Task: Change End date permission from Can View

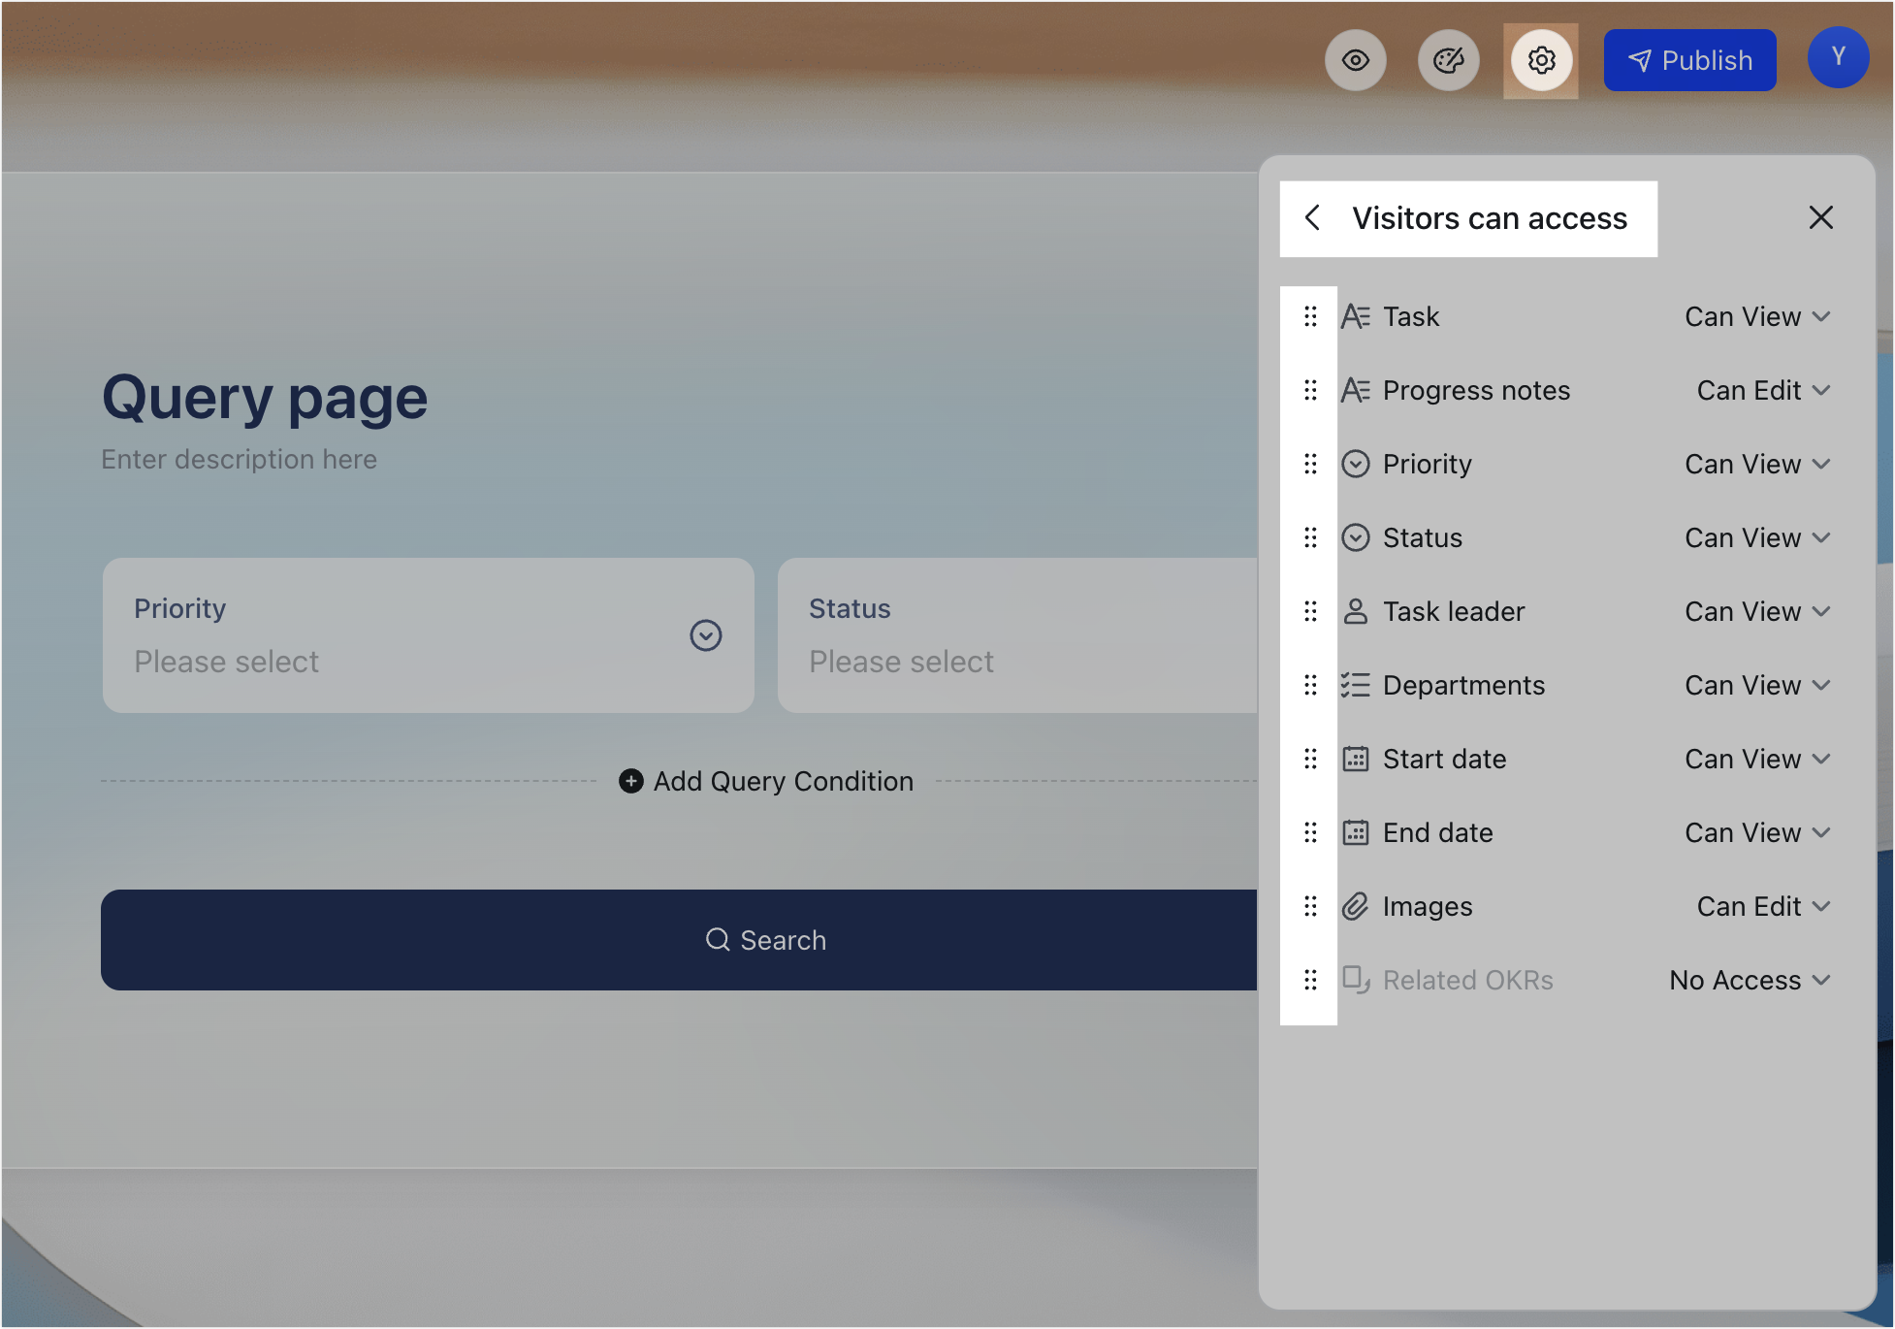Action: [1756, 832]
